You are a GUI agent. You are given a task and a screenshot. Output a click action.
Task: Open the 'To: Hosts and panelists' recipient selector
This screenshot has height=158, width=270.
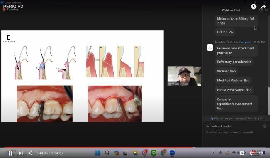219,126
